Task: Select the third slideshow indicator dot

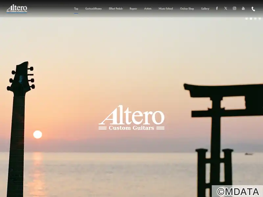Action: (x=255, y=19)
